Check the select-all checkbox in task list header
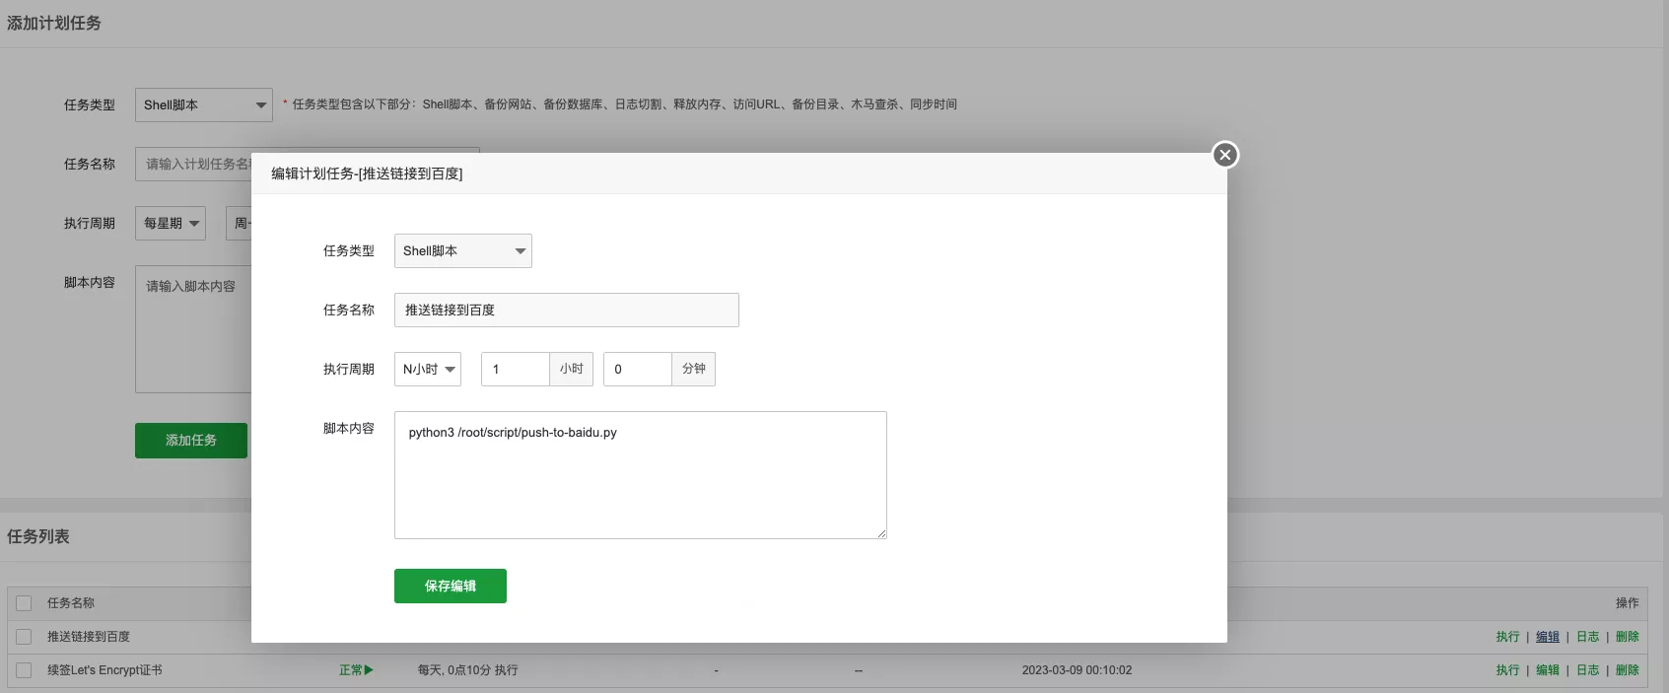1669x693 pixels. [25, 603]
